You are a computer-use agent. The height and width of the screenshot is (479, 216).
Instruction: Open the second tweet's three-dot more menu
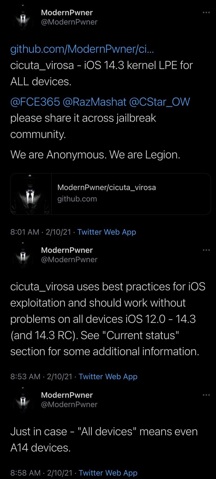coord(206,250)
